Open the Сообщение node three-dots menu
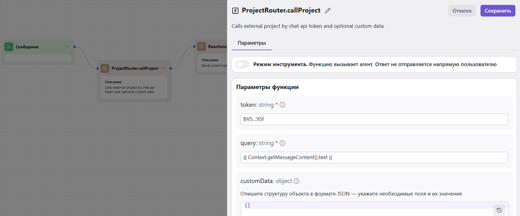Image resolution: width=520 pixels, height=216 pixels. tap(67, 47)
